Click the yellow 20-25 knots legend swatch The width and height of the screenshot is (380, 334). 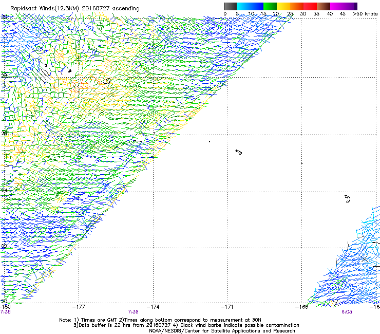pos(283,6)
